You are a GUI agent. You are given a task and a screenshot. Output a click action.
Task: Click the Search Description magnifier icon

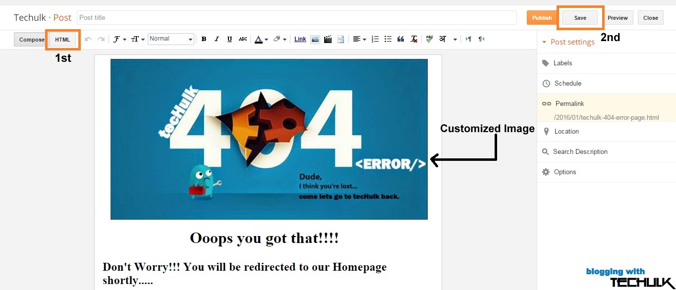click(546, 152)
